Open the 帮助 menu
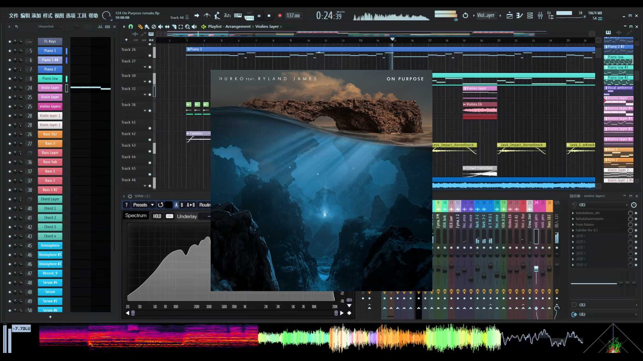The height and width of the screenshot is (361, 643). 93,15
